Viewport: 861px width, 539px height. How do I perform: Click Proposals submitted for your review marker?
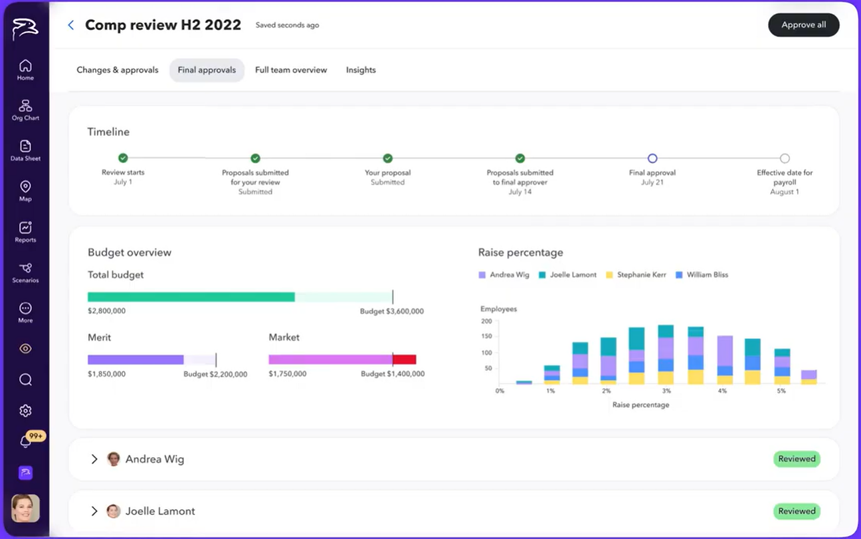tap(255, 158)
